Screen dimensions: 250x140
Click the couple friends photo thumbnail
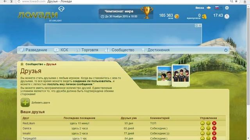pyautogui.click(x=164, y=76)
